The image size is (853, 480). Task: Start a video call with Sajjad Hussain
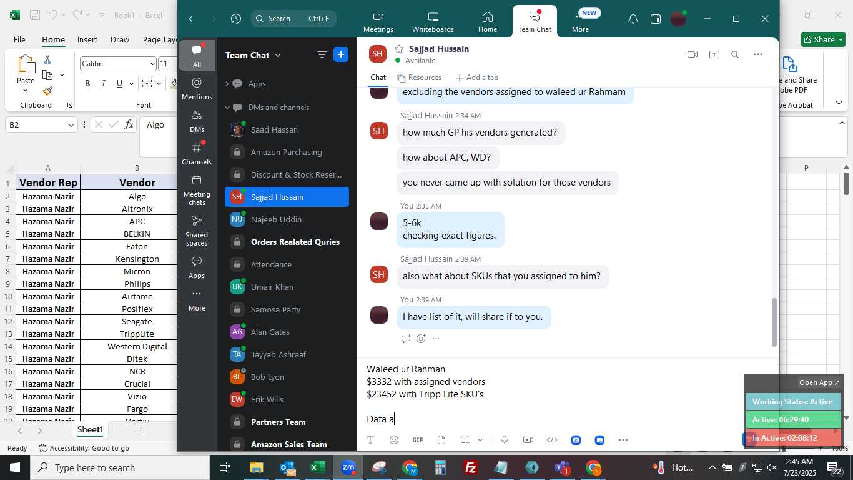(x=692, y=54)
